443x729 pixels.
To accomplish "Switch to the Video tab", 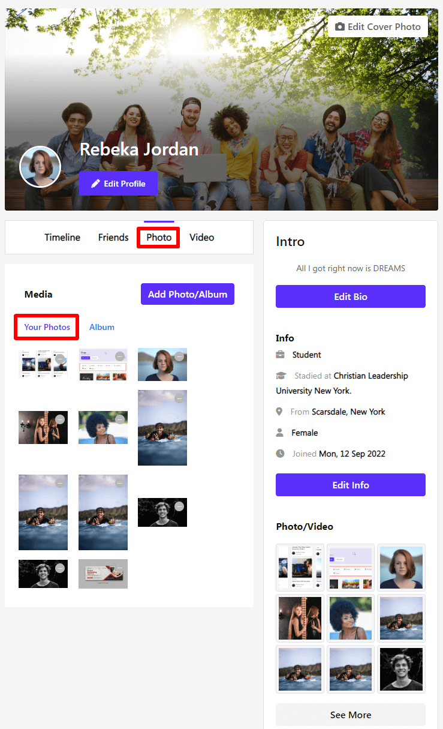I will pyautogui.click(x=201, y=237).
